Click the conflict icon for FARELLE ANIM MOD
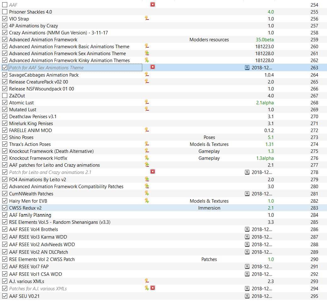 coord(147,130)
